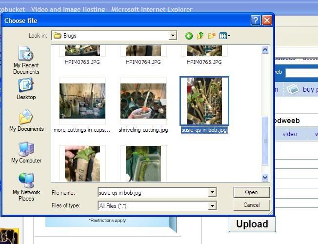Image resolution: width=318 pixels, height=244 pixels.
Task: Click the file list scroll down arrow
Action: pyautogui.click(x=265, y=178)
